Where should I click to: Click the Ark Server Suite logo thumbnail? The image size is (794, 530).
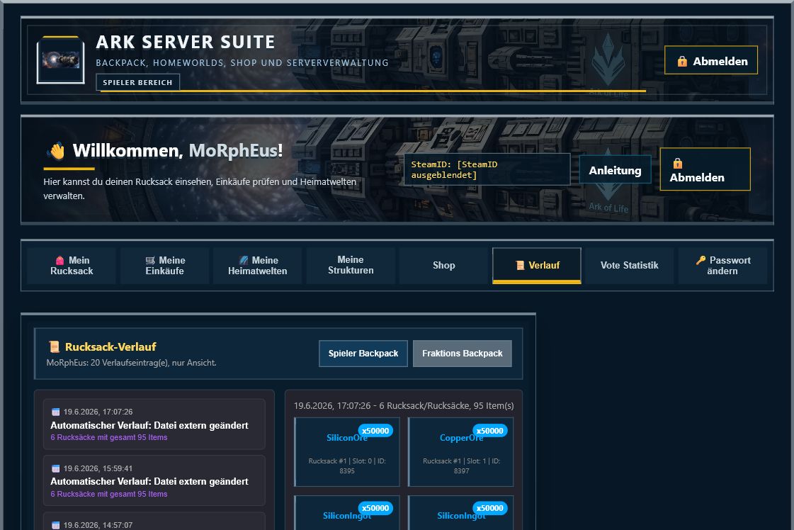(61, 60)
